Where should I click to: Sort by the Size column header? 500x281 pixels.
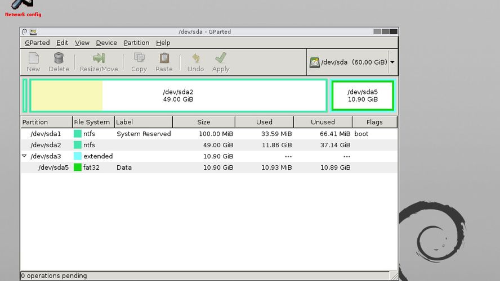tap(204, 122)
